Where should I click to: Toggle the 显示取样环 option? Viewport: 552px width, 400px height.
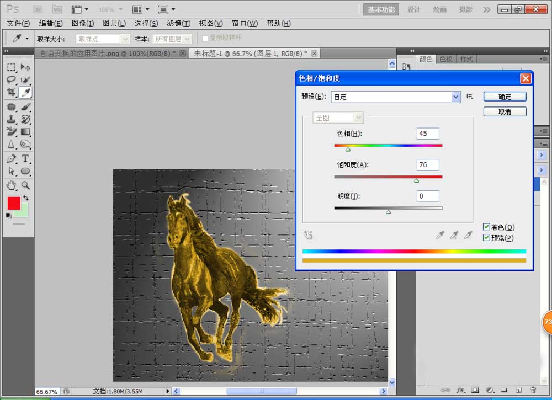(204, 38)
